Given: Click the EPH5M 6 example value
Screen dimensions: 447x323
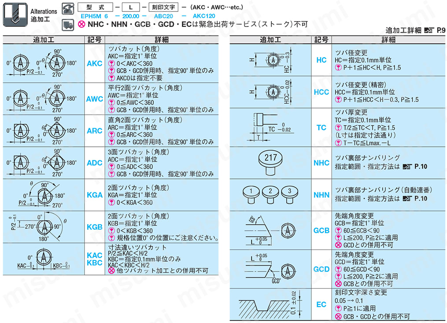Looking at the screenshot, I should pos(94,16).
